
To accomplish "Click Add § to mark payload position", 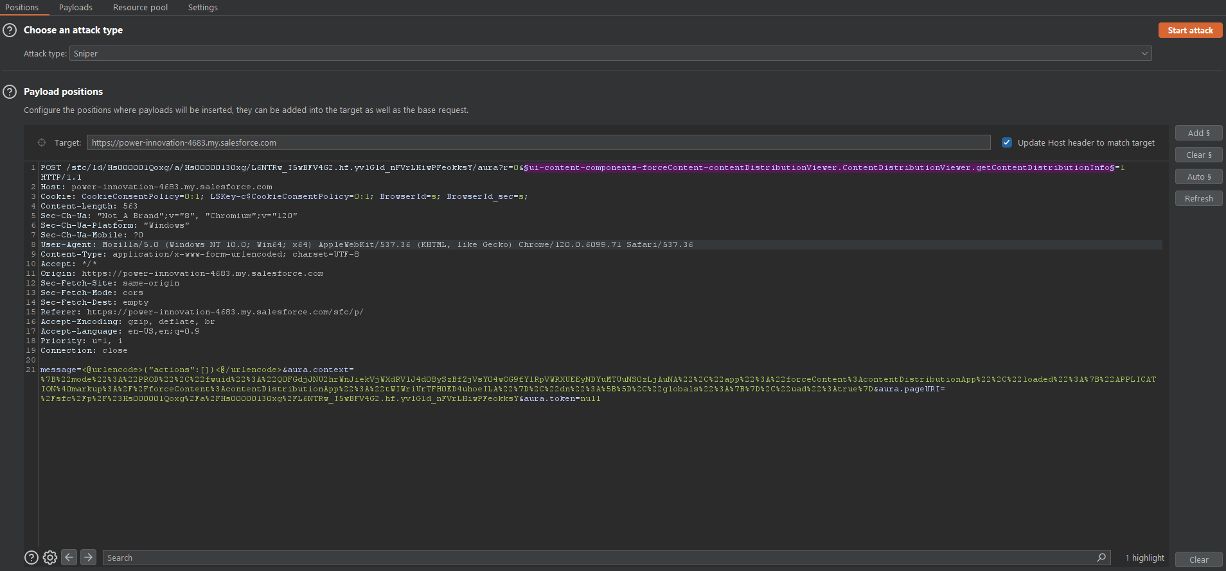I will coord(1198,133).
